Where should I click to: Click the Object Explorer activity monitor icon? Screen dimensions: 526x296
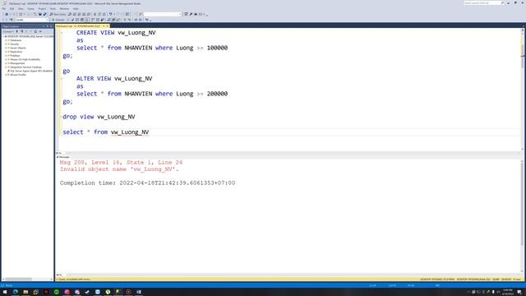pos(40,31)
